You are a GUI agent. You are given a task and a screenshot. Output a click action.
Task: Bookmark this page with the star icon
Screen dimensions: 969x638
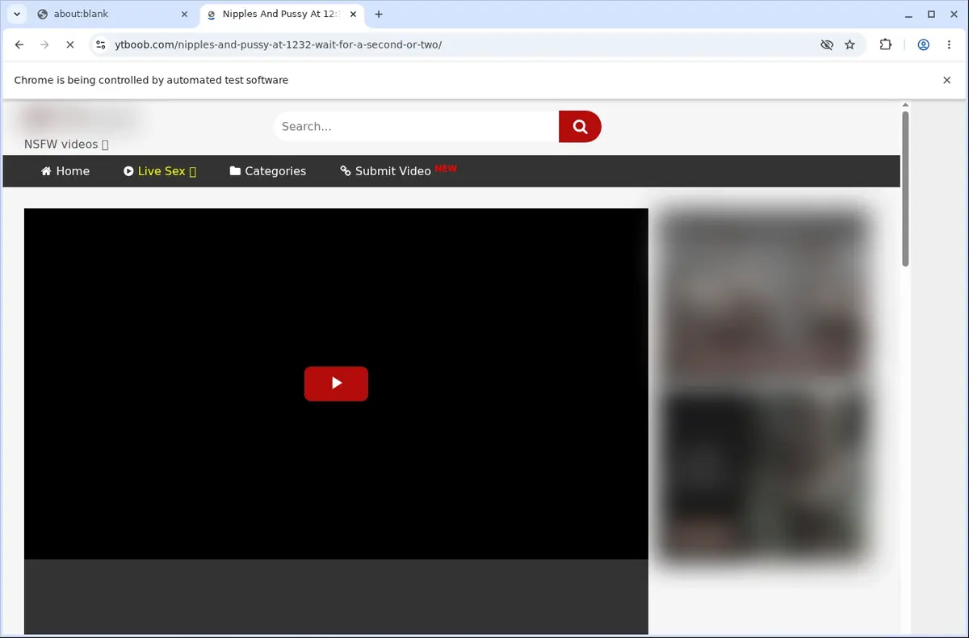click(x=850, y=45)
